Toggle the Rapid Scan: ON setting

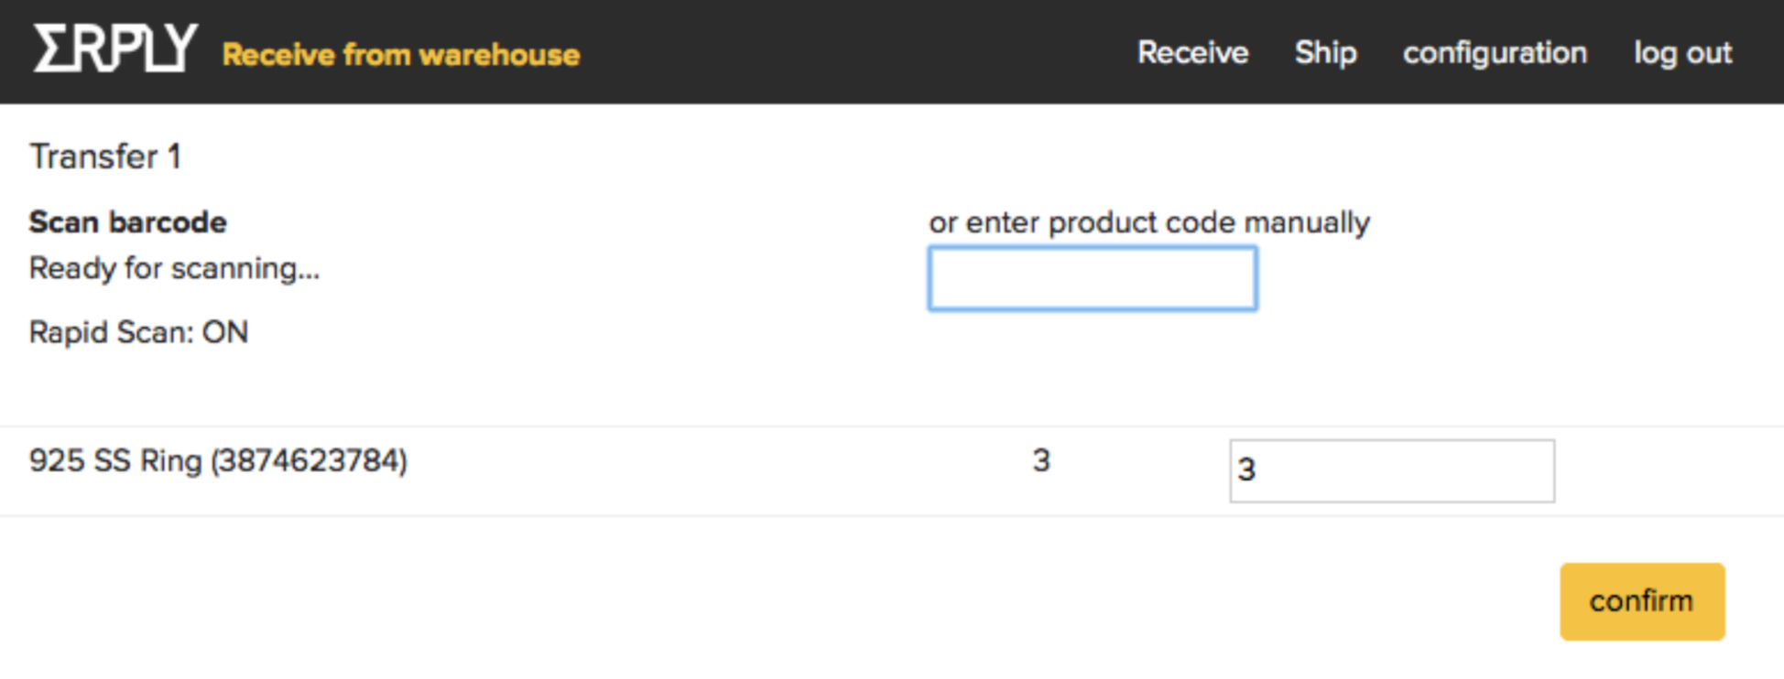(x=139, y=332)
